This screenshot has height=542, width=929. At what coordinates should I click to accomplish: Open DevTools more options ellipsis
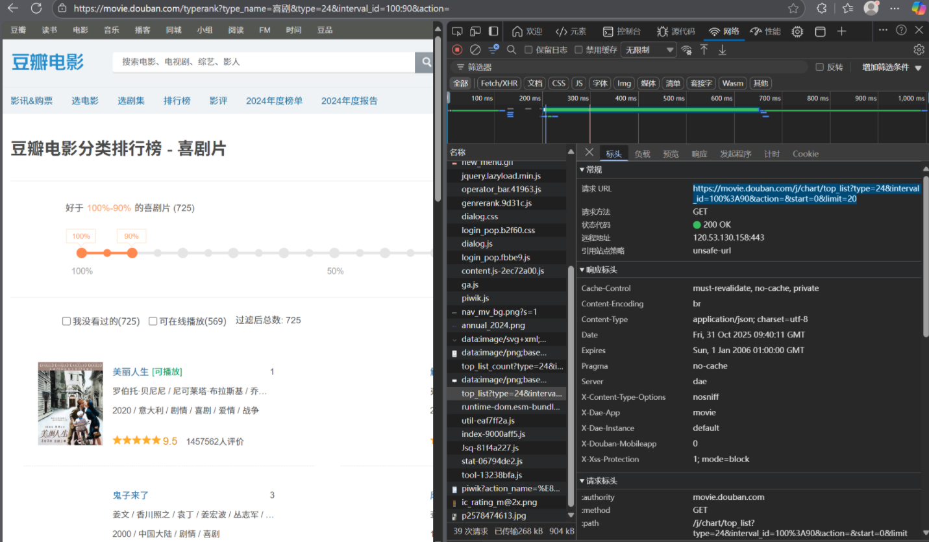pos(883,30)
